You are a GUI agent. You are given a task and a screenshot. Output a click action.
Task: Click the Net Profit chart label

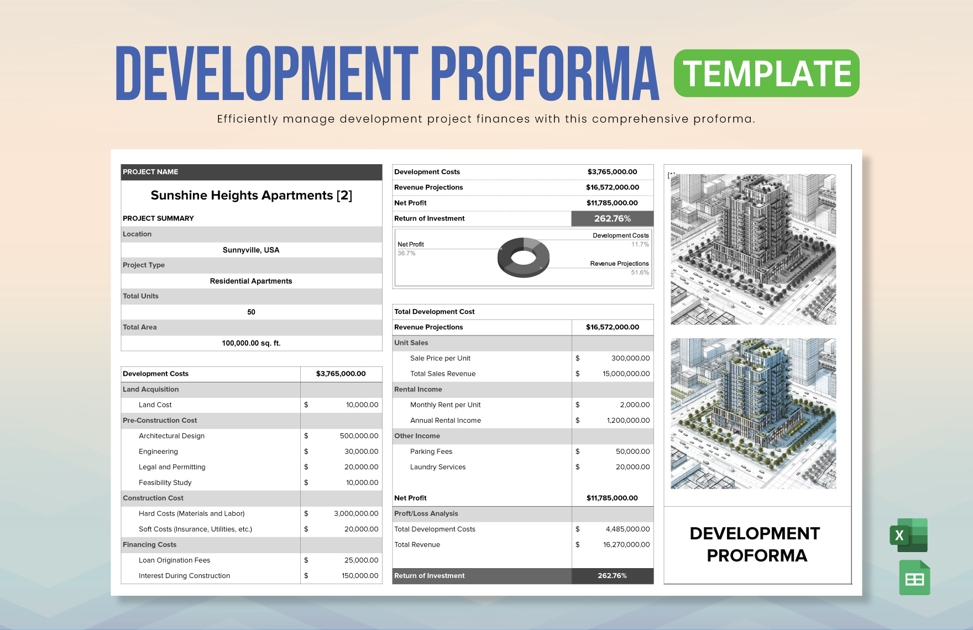410,244
